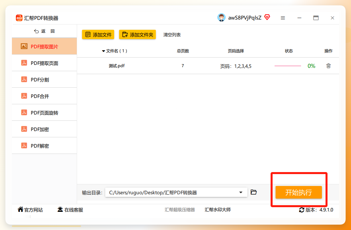The width and height of the screenshot is (351, 230).
Task: Click the 返回 back arrow icon
Action: tap(36, 31)
